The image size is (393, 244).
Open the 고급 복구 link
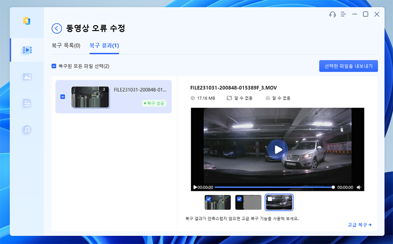[360, 225]
